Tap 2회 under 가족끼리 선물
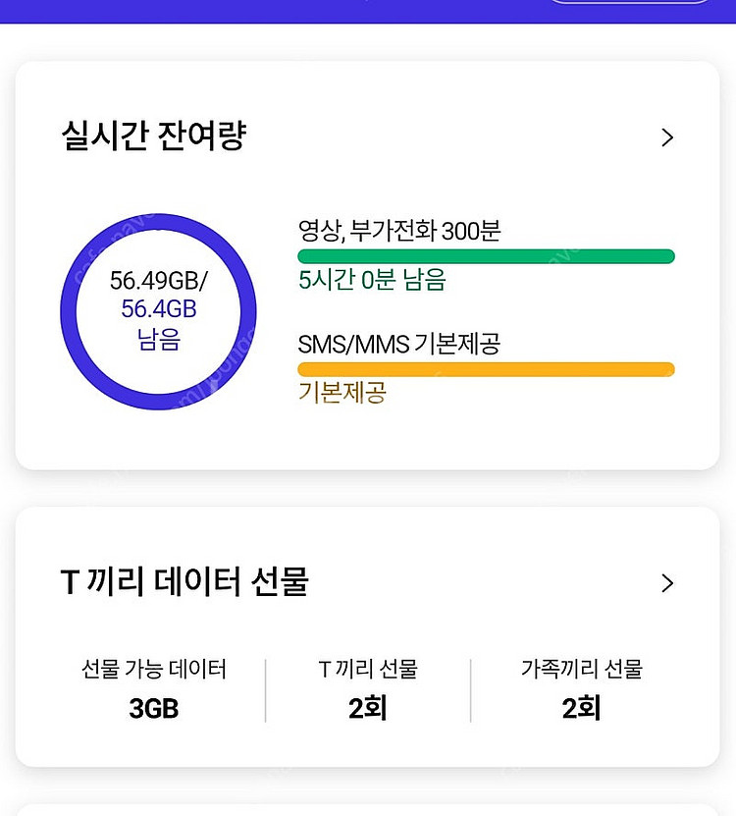The image size is (736, 816). pos(582,709)
